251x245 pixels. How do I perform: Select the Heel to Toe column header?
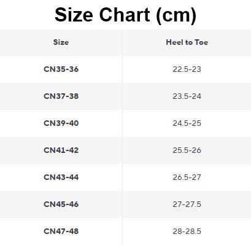click(x=187, y=42)
